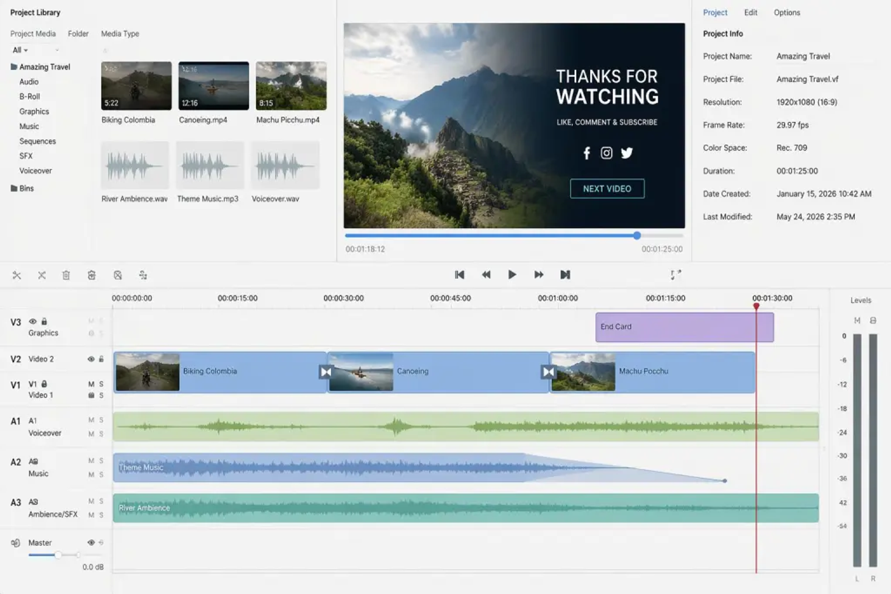
Task: Click the crossed-out clip icon in timeline toolbar
Action: pyautogui.click(x=118, y=275)
